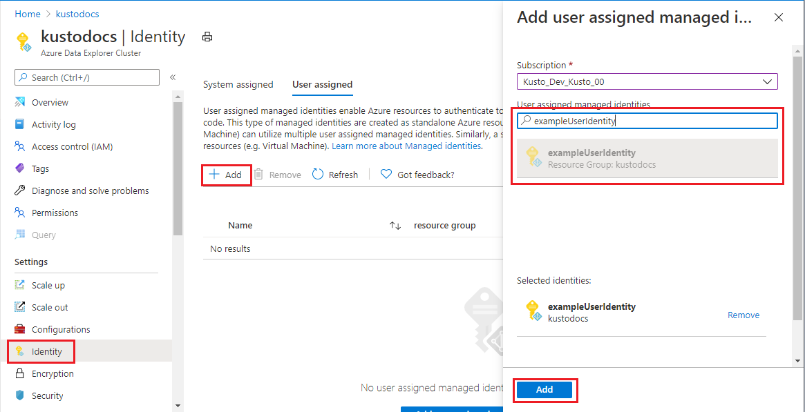Open the Subscription dropdown
This screenshot has width=805, height=412.
647,81
